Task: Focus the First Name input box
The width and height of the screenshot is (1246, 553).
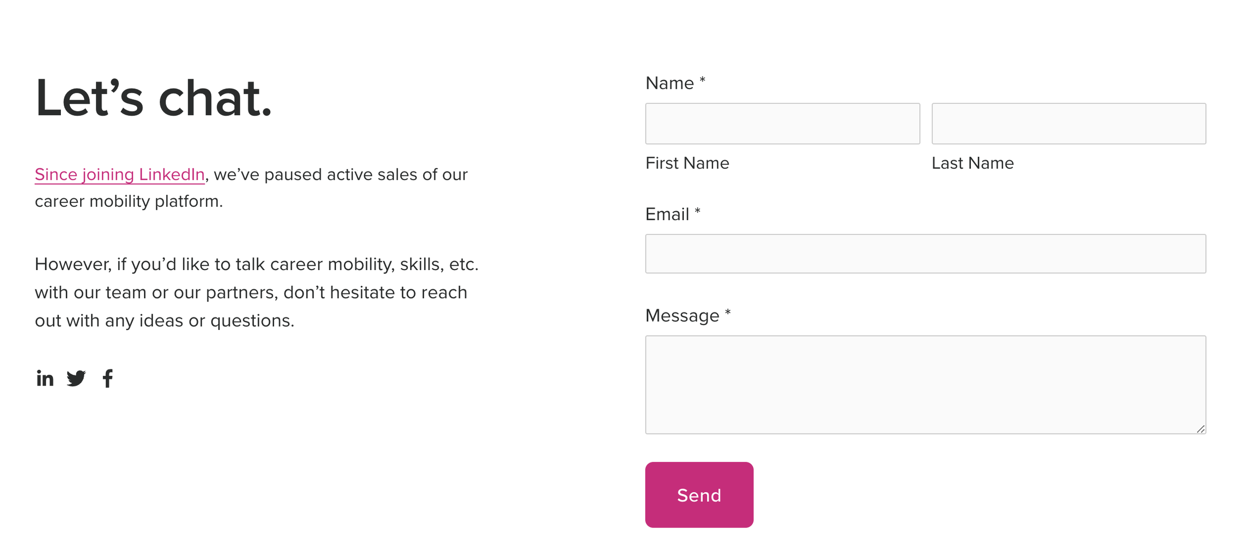Action: [782, 124]
